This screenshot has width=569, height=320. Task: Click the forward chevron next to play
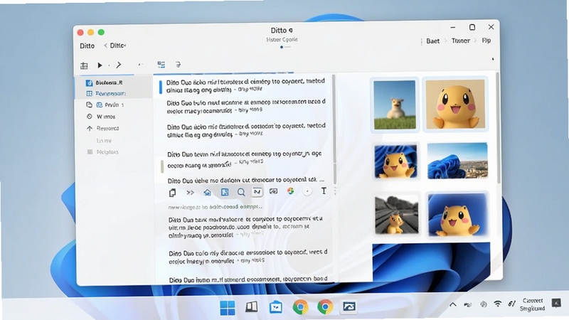pyautogui.click(x=119, y=65)
